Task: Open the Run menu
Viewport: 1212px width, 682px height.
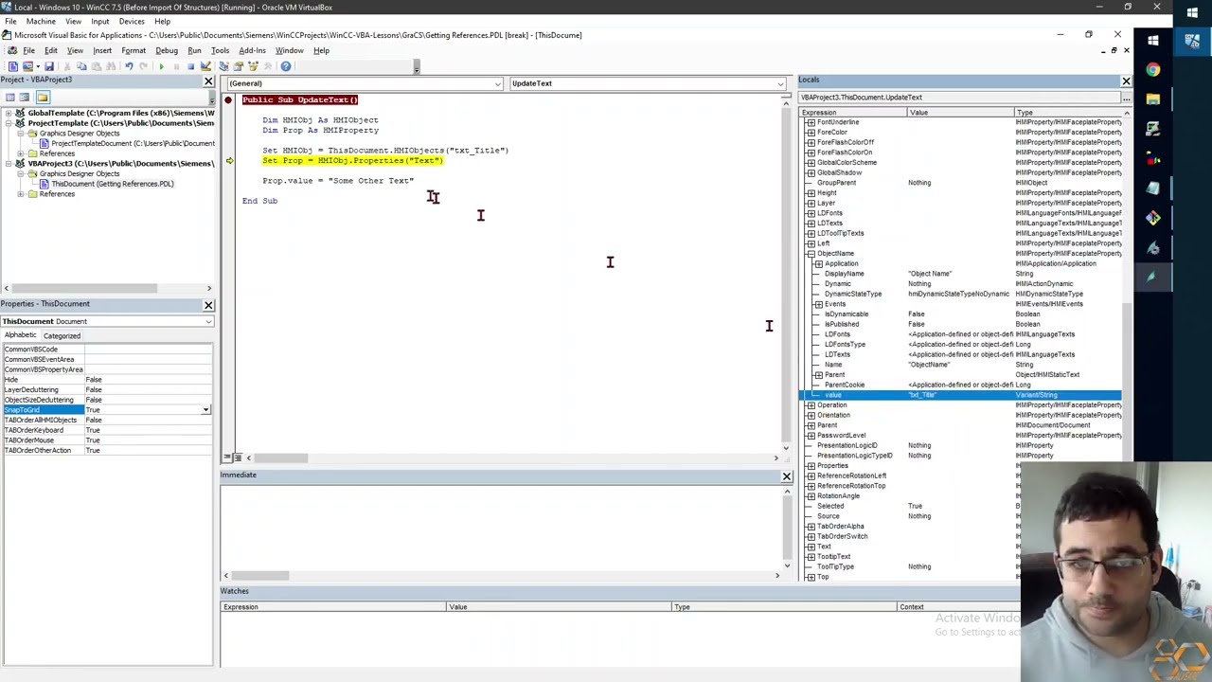Action: 194,50
